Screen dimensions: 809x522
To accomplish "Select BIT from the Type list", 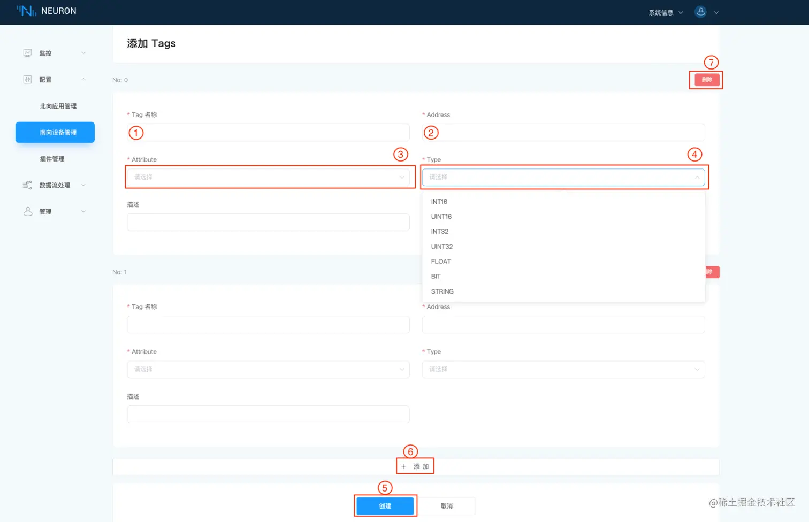I will tap(563, 277).
